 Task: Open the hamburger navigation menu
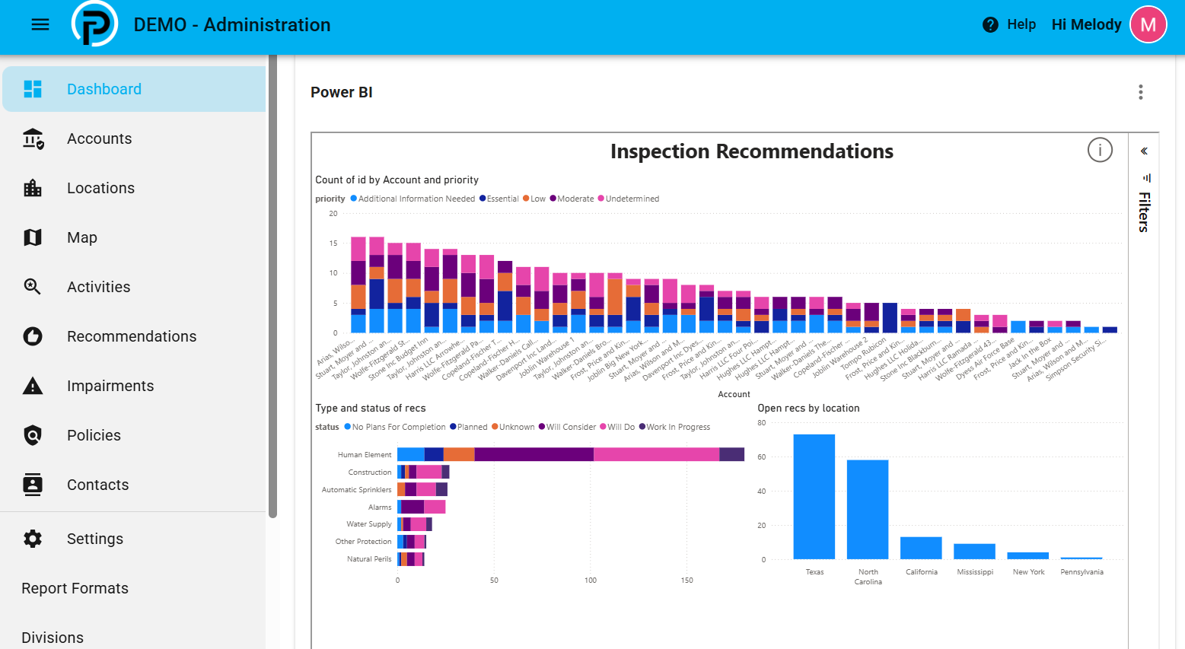40,25
